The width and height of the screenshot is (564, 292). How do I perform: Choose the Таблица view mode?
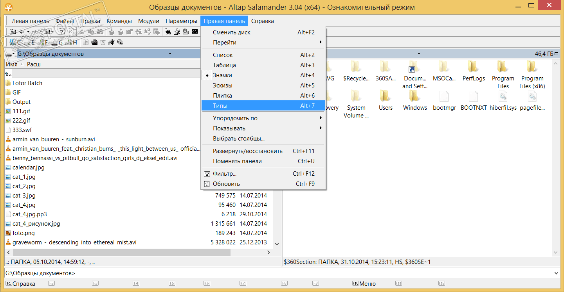(x=263, y=65)
